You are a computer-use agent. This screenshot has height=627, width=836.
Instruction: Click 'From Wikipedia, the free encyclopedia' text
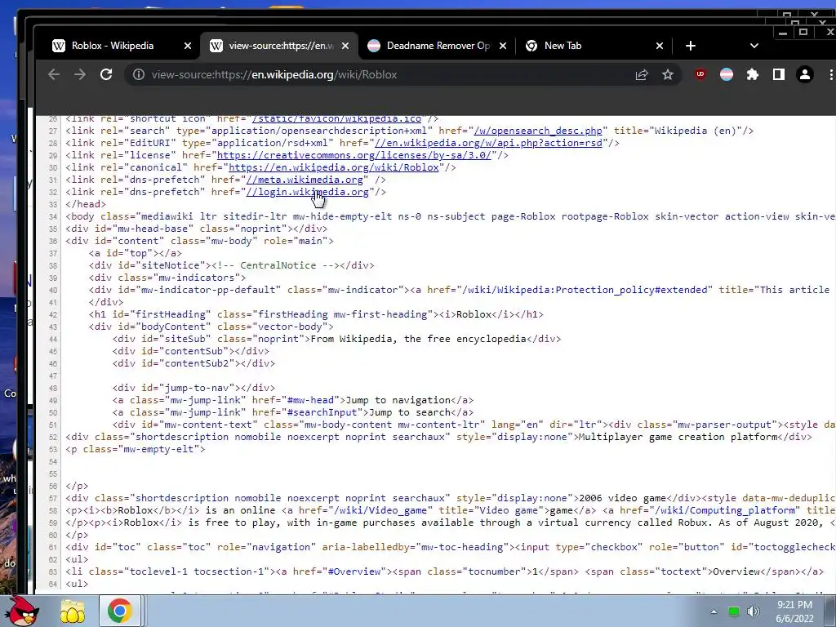(x=419, y=339)
